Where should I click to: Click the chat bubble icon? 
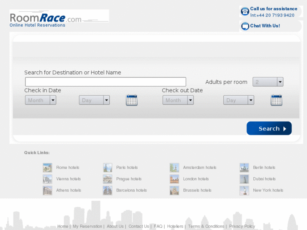[x=245, y=26]
